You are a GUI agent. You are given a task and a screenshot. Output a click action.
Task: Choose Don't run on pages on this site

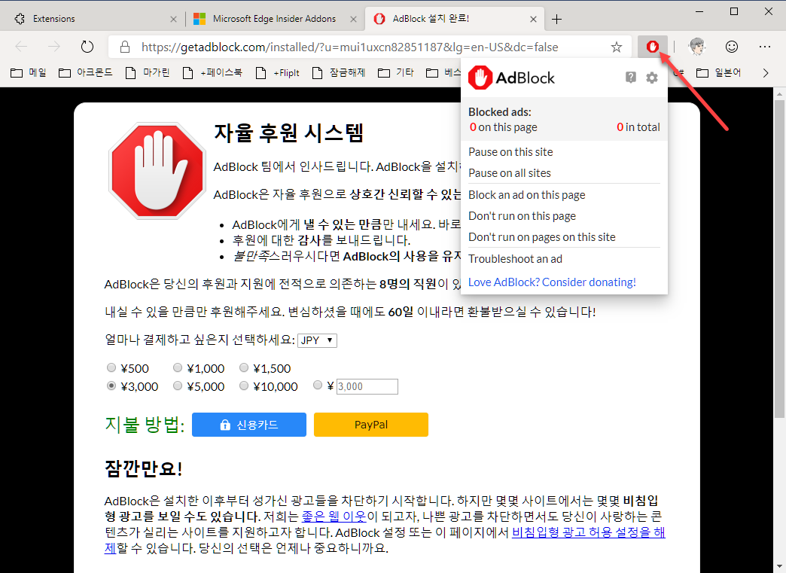point(541,237)
